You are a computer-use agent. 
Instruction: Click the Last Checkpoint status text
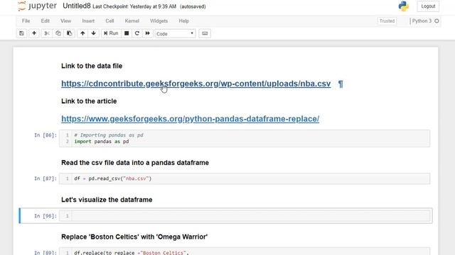coord(134,6)
